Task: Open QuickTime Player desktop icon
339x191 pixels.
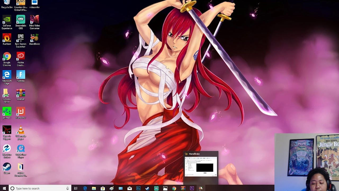Action: click(21, 151)
